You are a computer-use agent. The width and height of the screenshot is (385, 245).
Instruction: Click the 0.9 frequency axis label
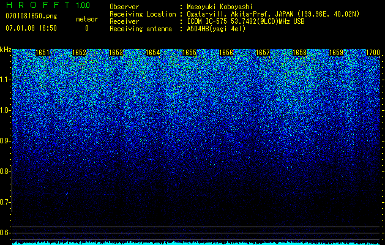[x=5, y=141]
